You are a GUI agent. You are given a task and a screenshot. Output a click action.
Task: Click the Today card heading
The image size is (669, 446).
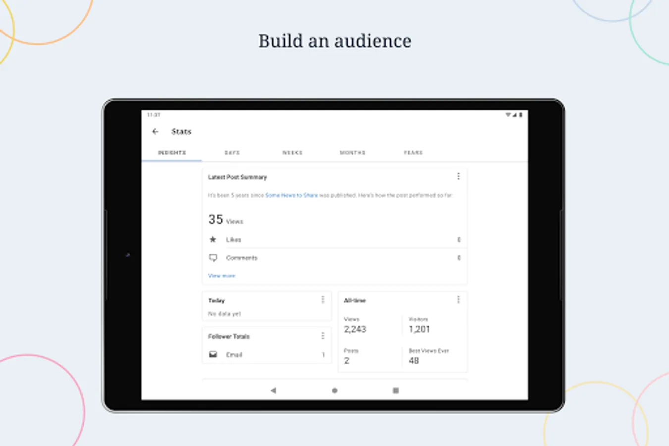pyautogui.click(x=216, y=300)
